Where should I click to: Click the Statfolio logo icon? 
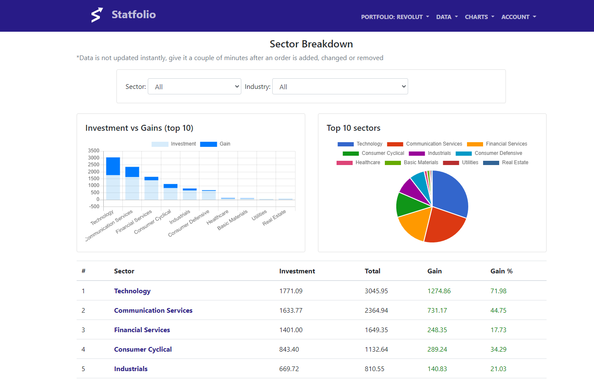97,15
